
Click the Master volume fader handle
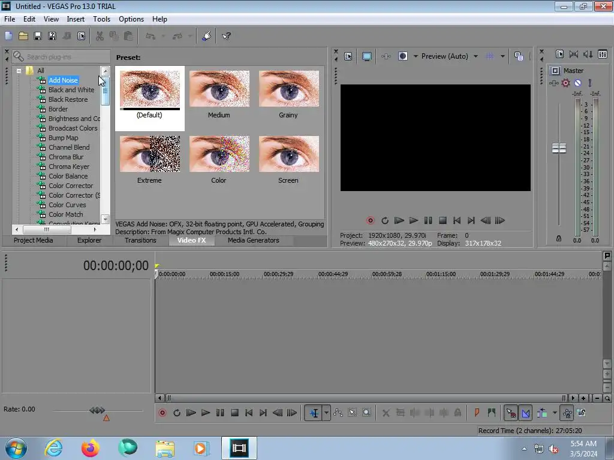(559, 149)
